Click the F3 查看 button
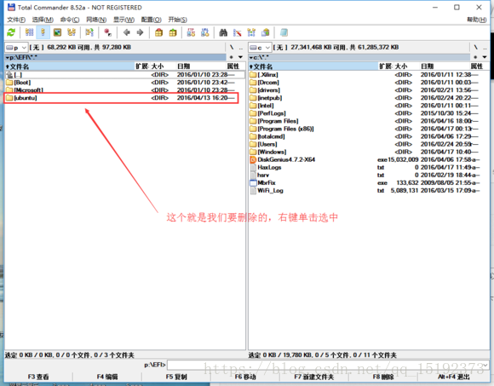Viewport: 494px width, 386px height. [x=38, y=377]
